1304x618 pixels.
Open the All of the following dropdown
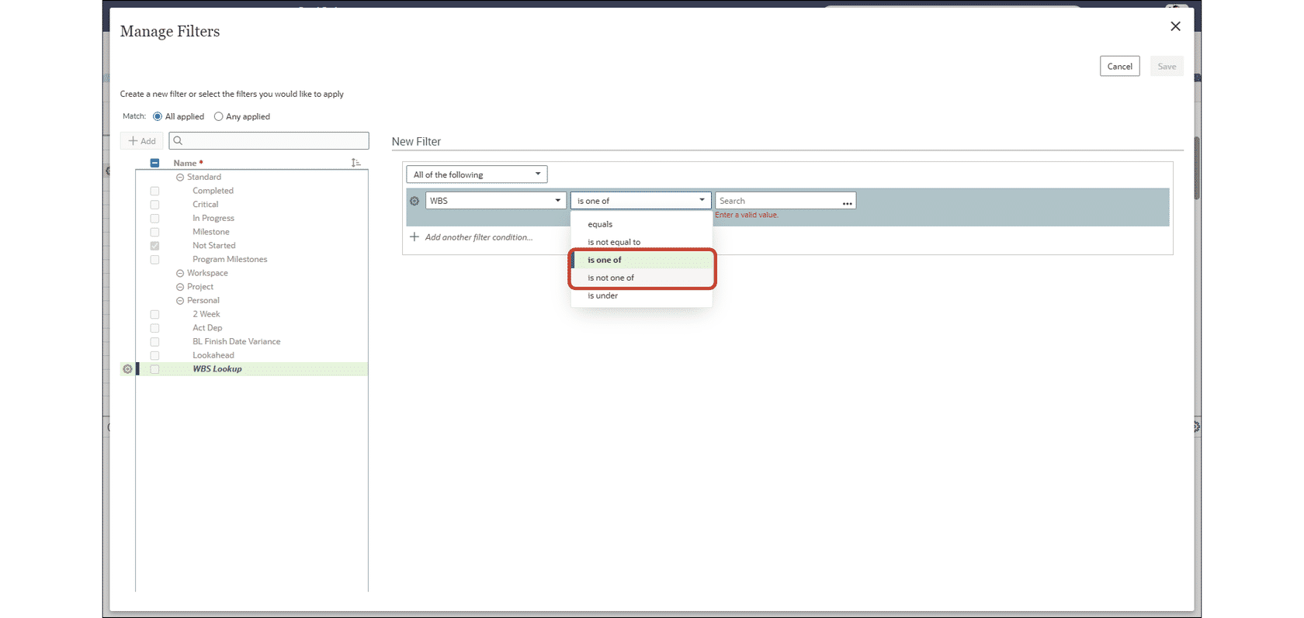pyautogui.click(x=477, y=174)
